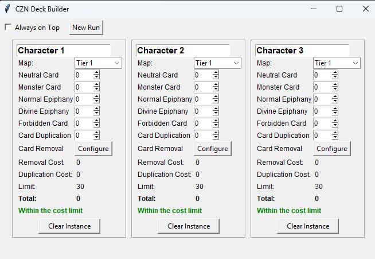Screen dimensions: 375x259
Task: Minimize the CZN Deck Builder window
Action: tap(314, 9)
